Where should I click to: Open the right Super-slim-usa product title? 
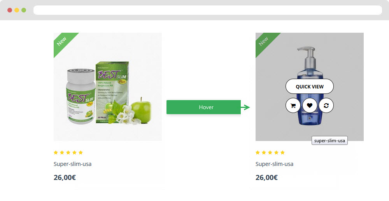[274, 164]
